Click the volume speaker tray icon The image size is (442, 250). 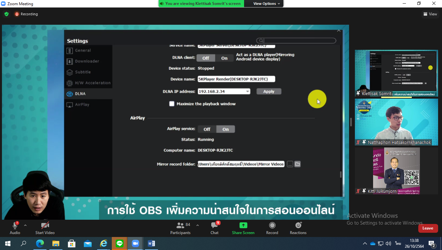tap(388, 243)
